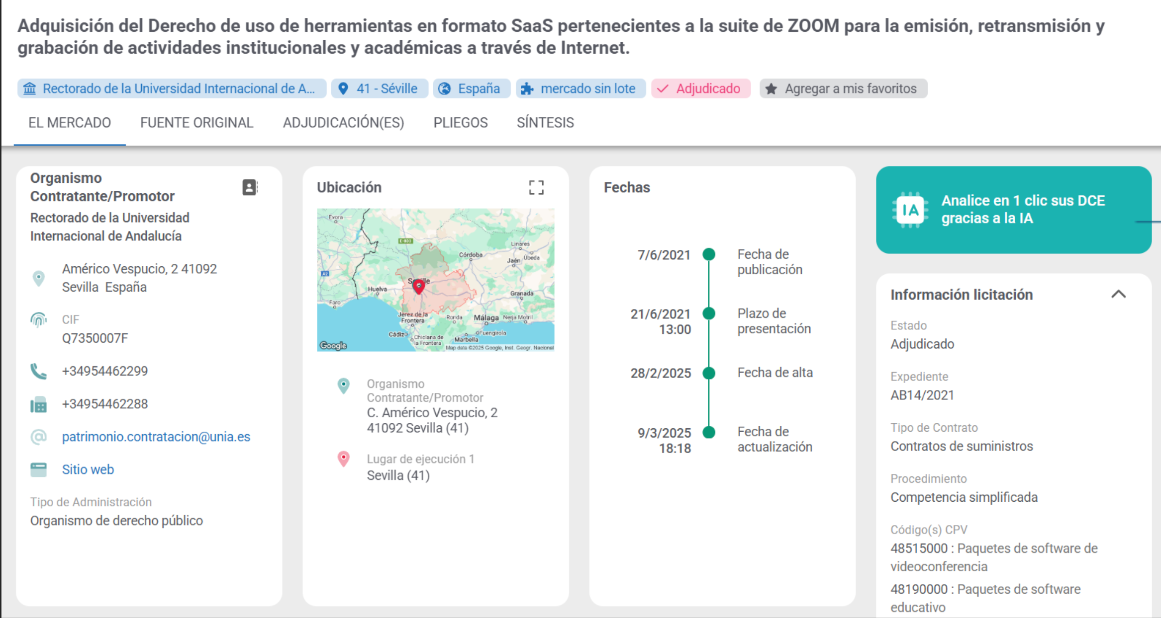Image resolution: width=1161 pixels, height=618 pixels.
Task: Click the web browser icon beside Sitio web
Action: pyautogui.click(x=38, y=469)
